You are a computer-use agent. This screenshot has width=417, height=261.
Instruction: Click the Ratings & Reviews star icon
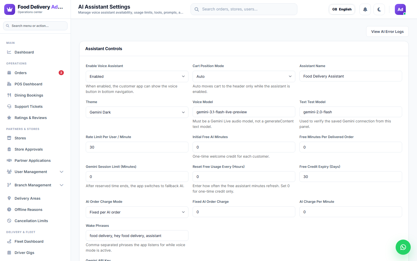tap(9, 118)
